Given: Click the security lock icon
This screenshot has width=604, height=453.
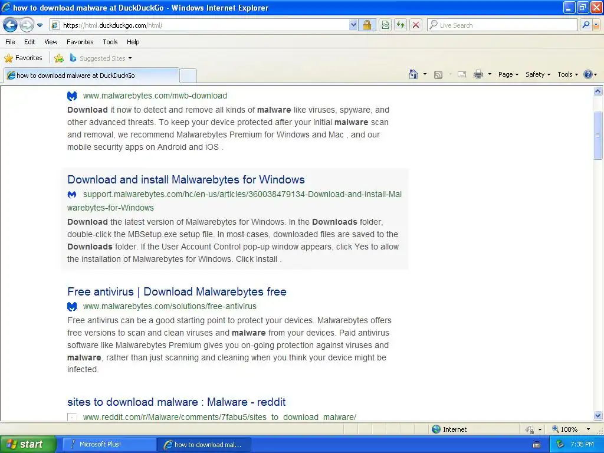Looking at the screenshot, I should [367, 25].
